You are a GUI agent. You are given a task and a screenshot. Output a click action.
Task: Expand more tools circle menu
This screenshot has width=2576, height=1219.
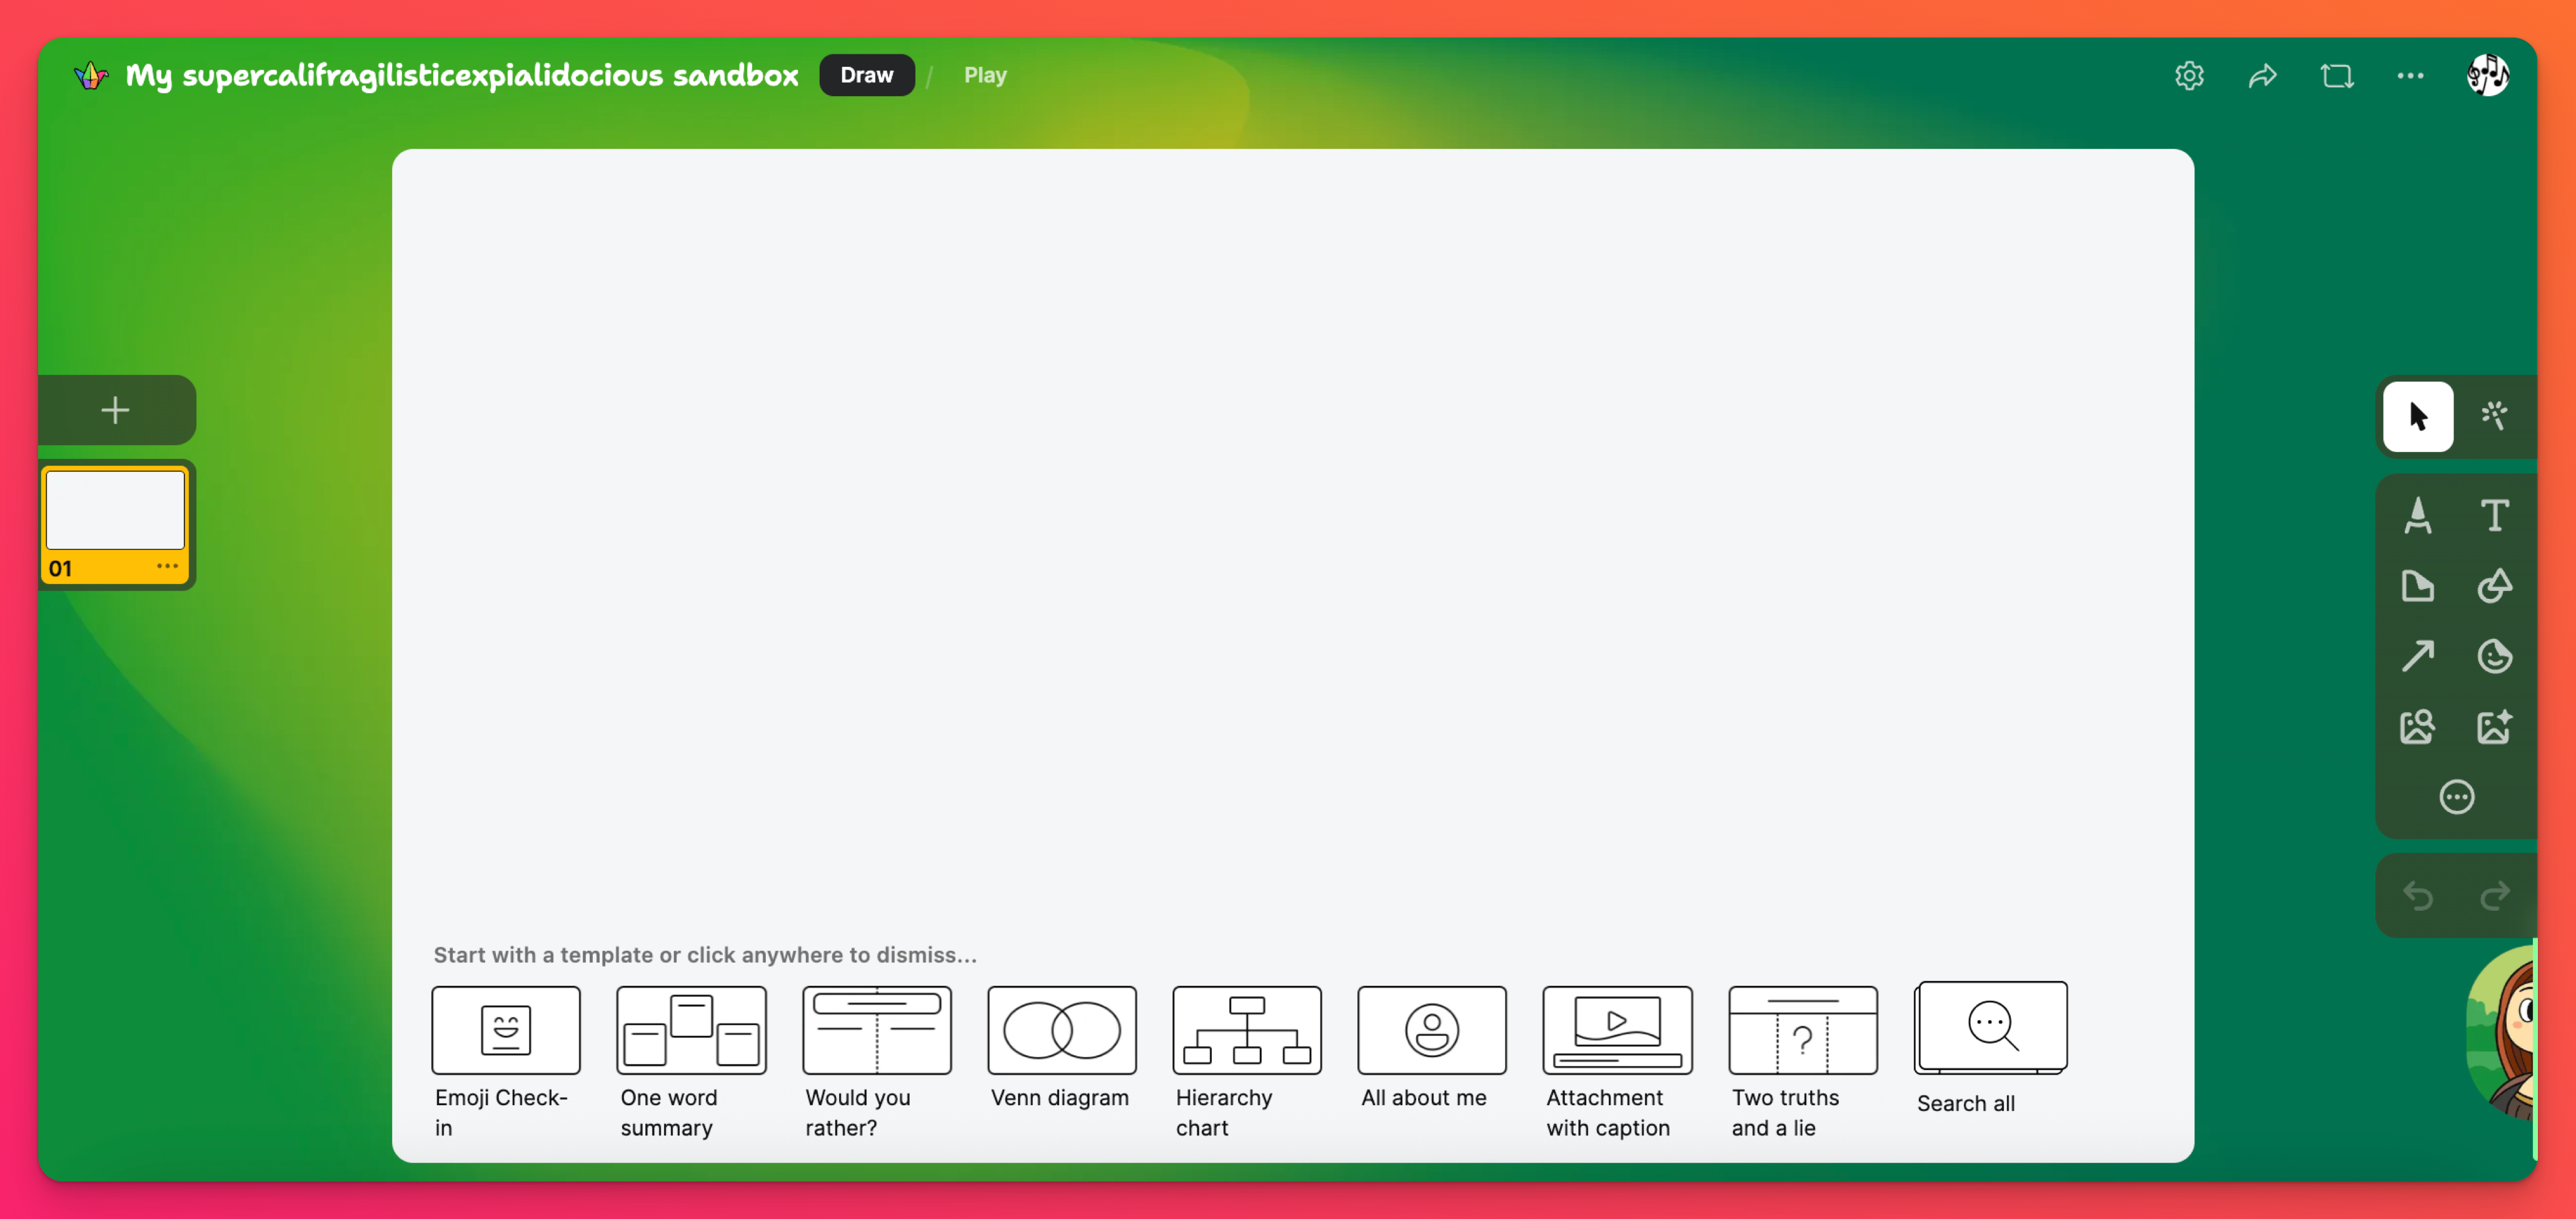(2456, 797)
